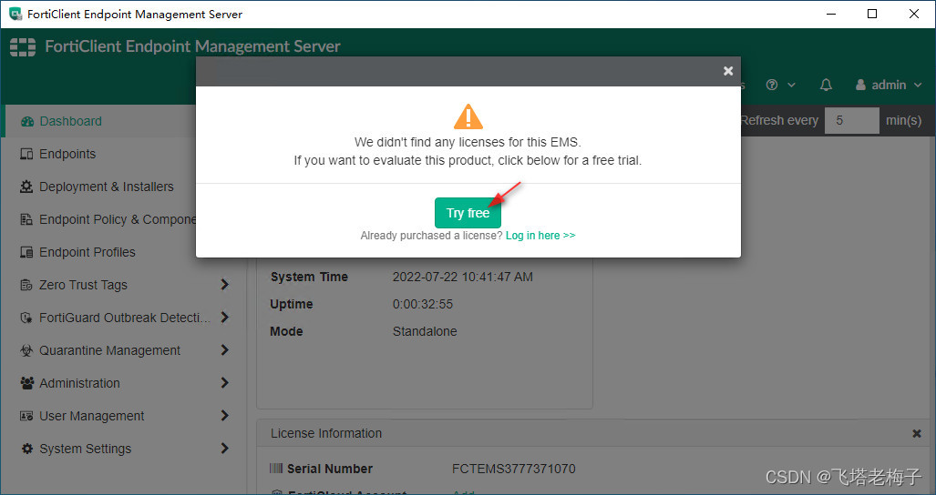Click the Fortinet logo icon

click(x=23, y=46)
